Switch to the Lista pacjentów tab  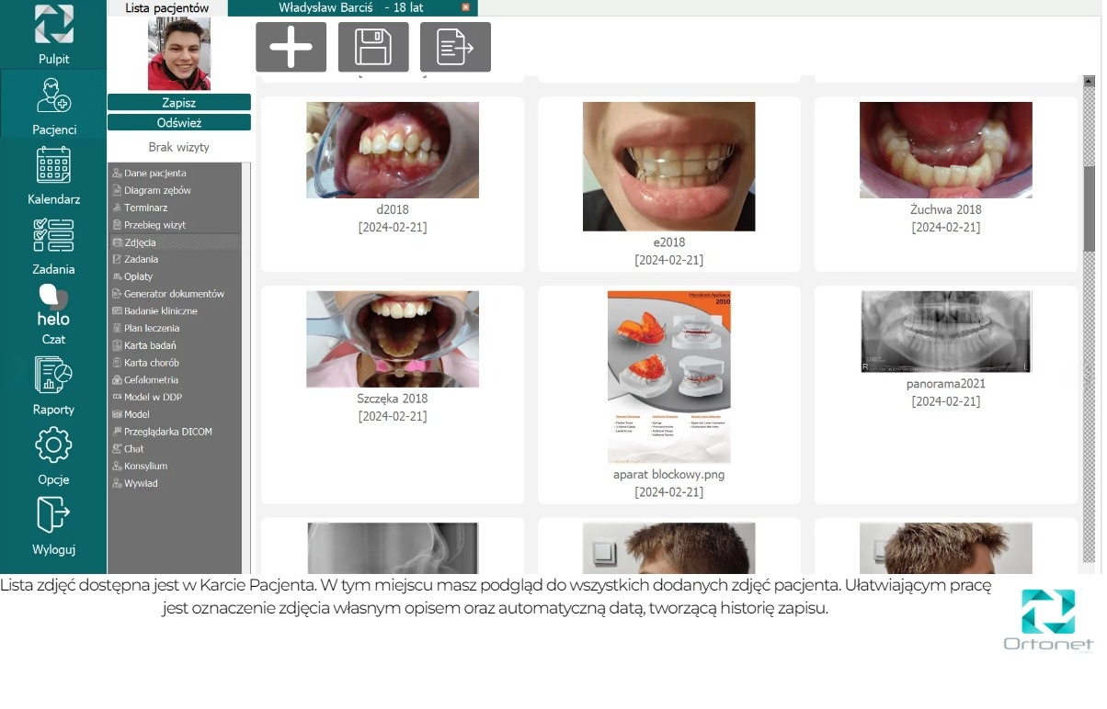[166, 8]
